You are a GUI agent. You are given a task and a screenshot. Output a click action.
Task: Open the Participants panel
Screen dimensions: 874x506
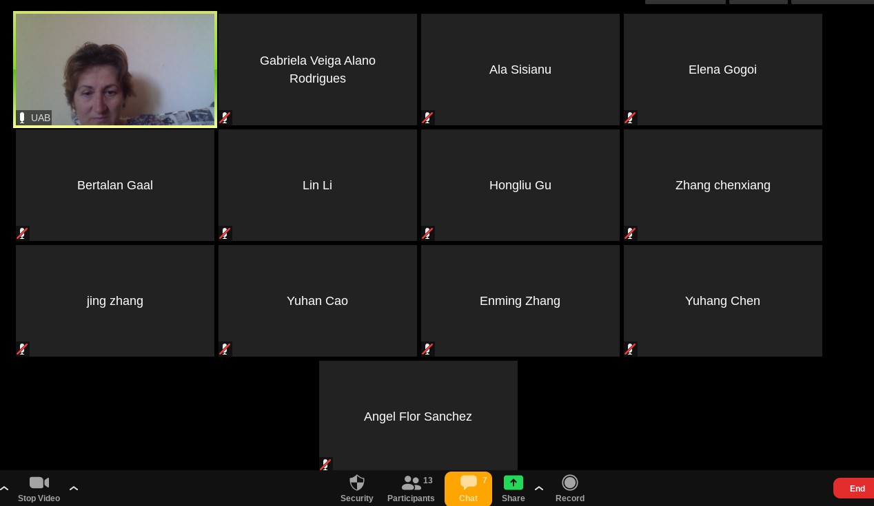click(x=411, y=488)
